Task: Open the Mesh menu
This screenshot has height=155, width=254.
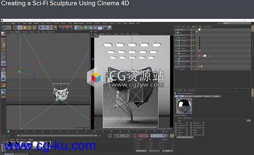Action: click(x=30, y=24)
